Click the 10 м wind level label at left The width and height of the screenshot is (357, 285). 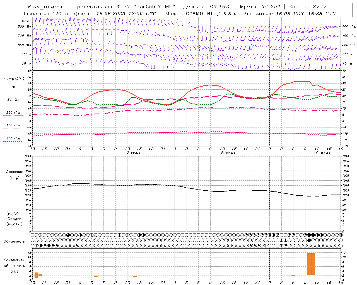click(26, 63)
